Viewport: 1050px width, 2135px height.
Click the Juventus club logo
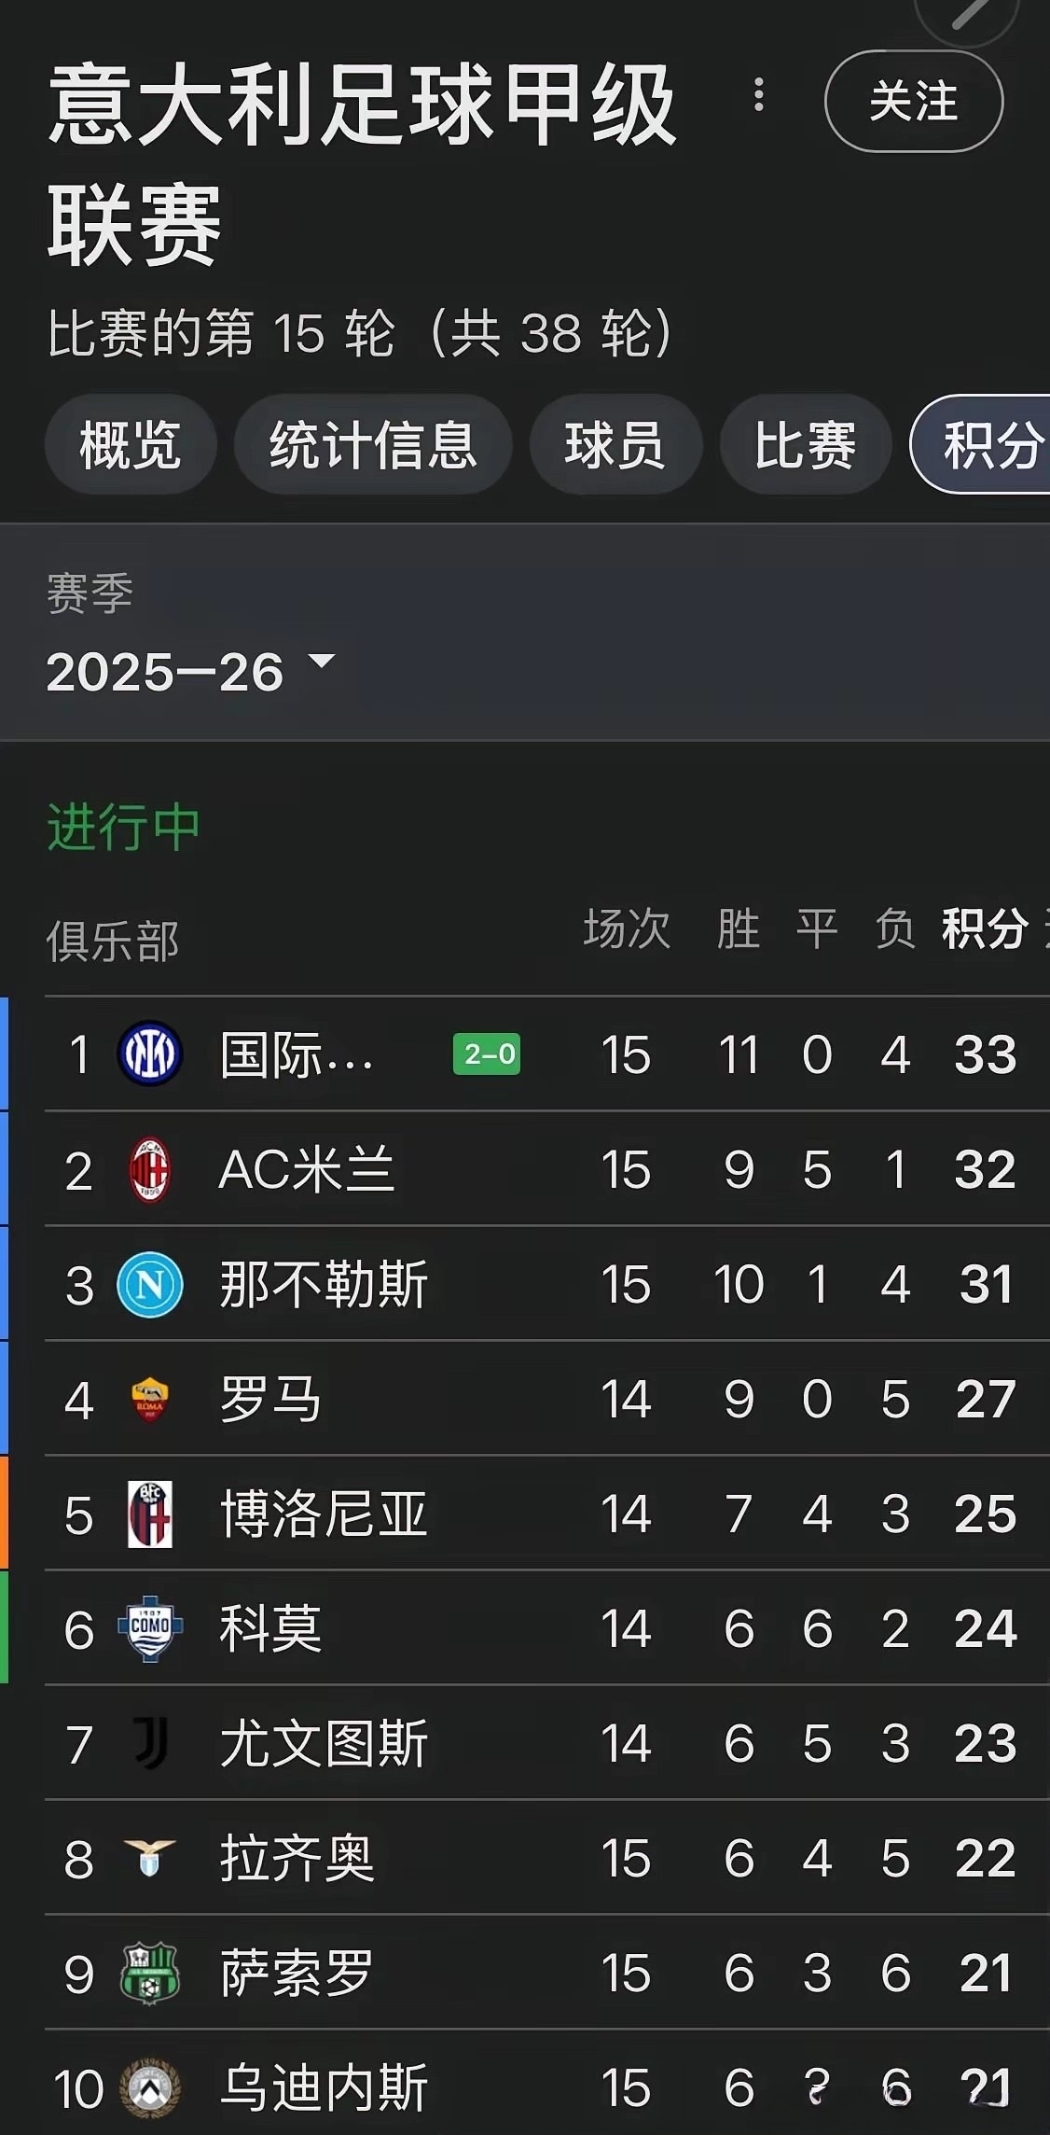[149, 1743]
